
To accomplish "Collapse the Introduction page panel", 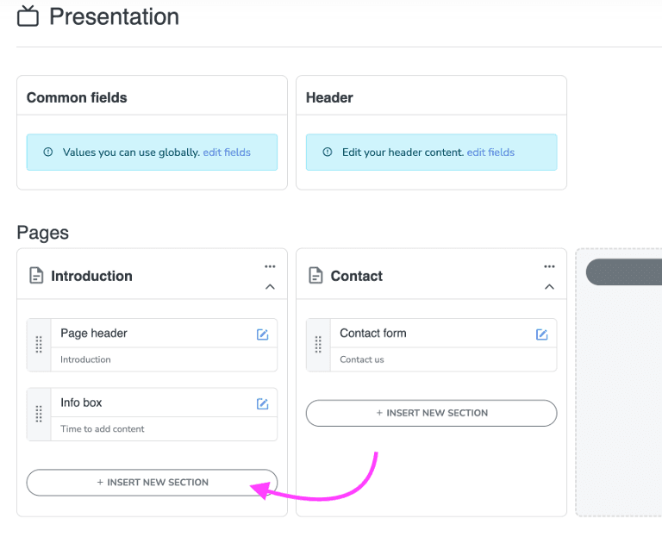I will coord(270,287).
